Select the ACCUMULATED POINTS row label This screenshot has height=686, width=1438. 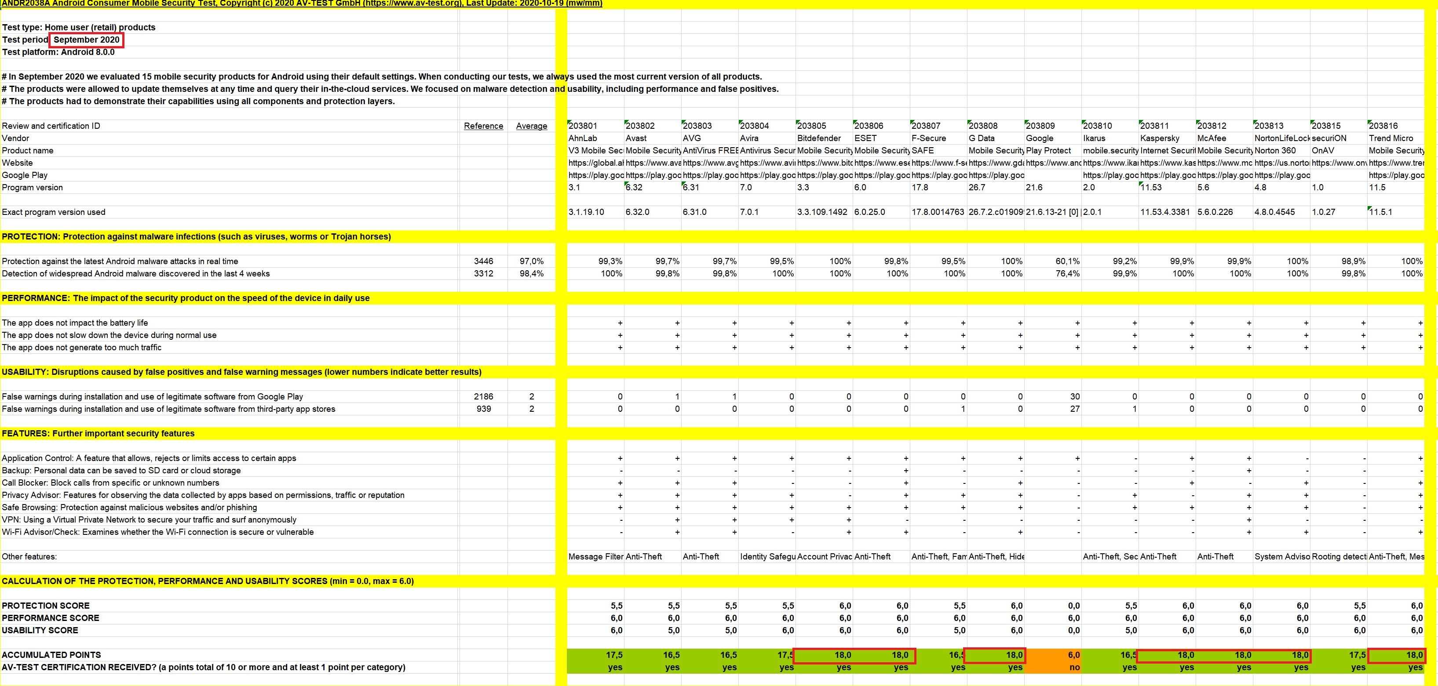tap(51, 655)
